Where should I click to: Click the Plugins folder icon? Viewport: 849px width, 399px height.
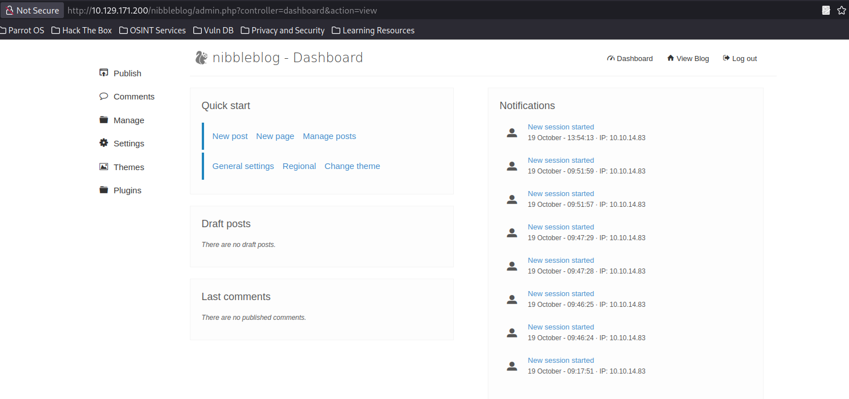(x=103, y=190)
